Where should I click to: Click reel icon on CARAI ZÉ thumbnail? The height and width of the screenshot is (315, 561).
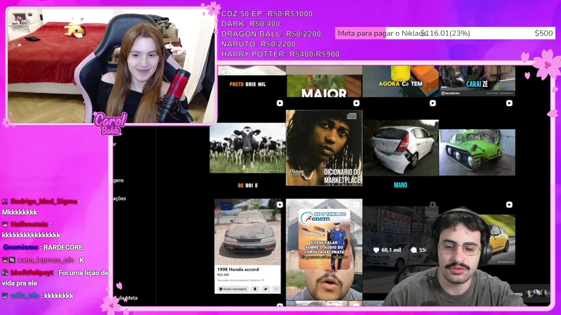coord(509,103)
